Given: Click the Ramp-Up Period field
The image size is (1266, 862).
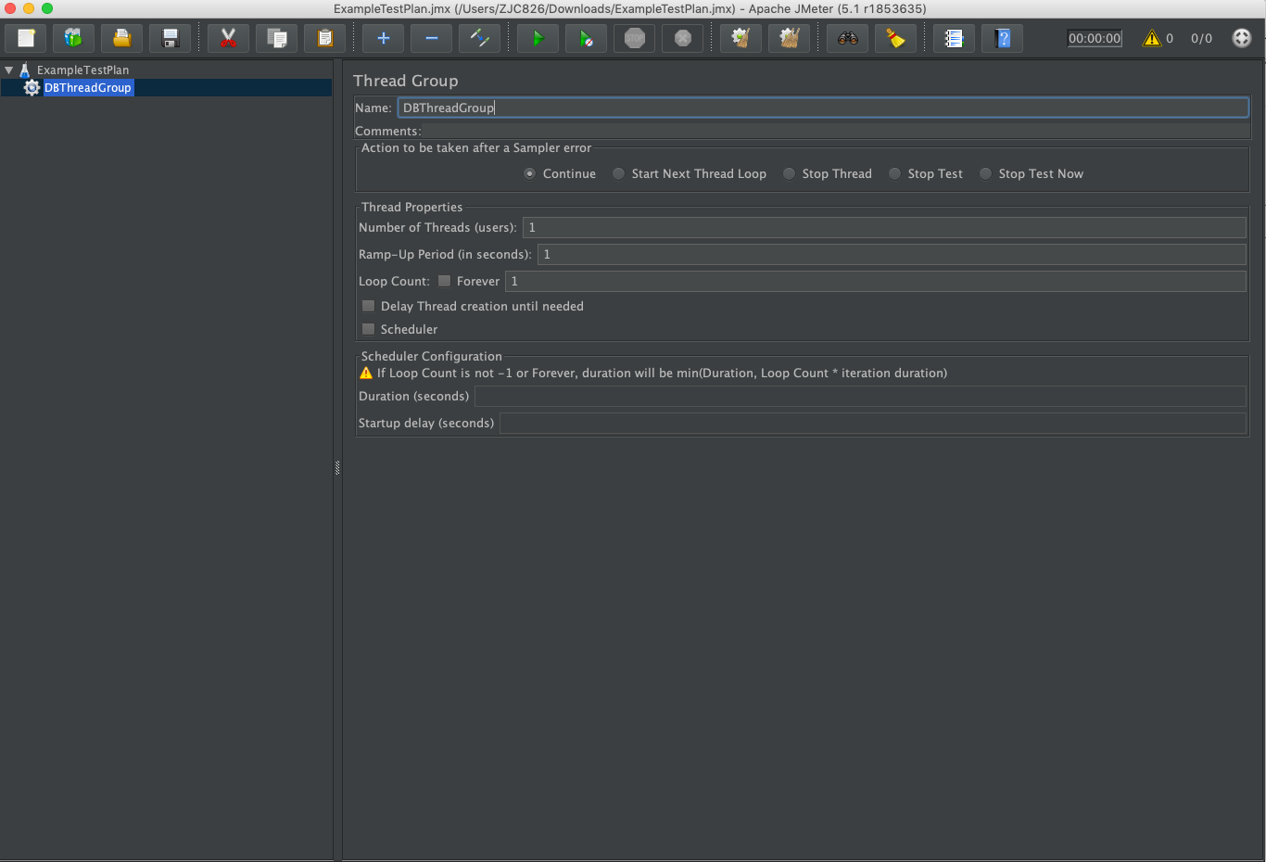Looking at the screenshot, I should pos(892,254).
